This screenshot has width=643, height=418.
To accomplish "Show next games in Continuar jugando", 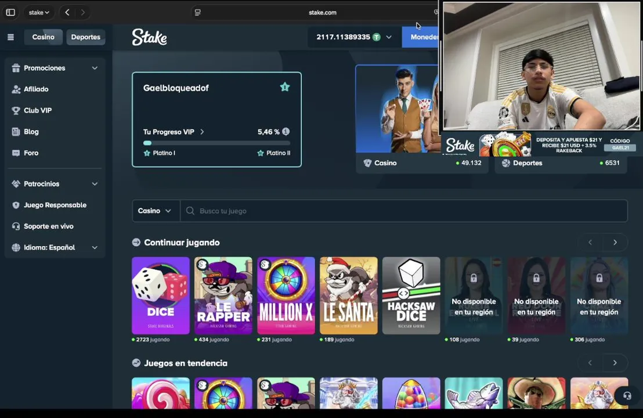I will tap(615, 243).
